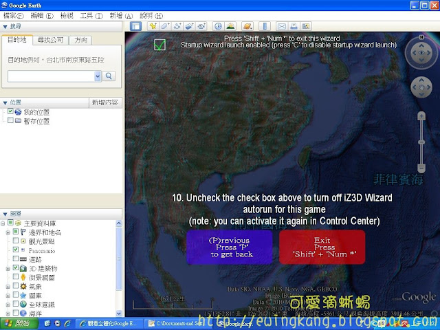Switch to the 方向 tab
Screen dimensions: 440x330
81,40
